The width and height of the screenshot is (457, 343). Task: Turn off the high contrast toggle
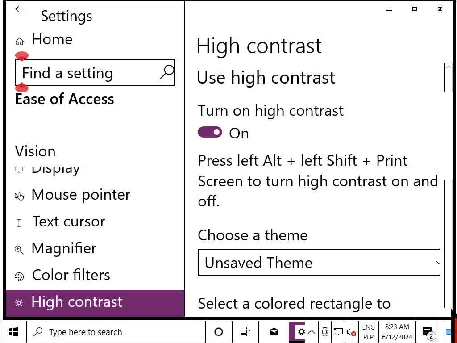pos(210,132)
